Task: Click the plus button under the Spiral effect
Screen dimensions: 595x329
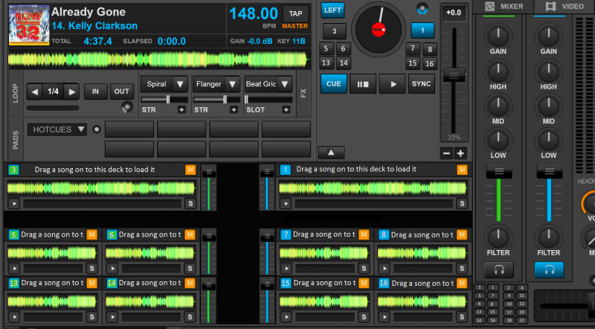Action: point(181,110)
